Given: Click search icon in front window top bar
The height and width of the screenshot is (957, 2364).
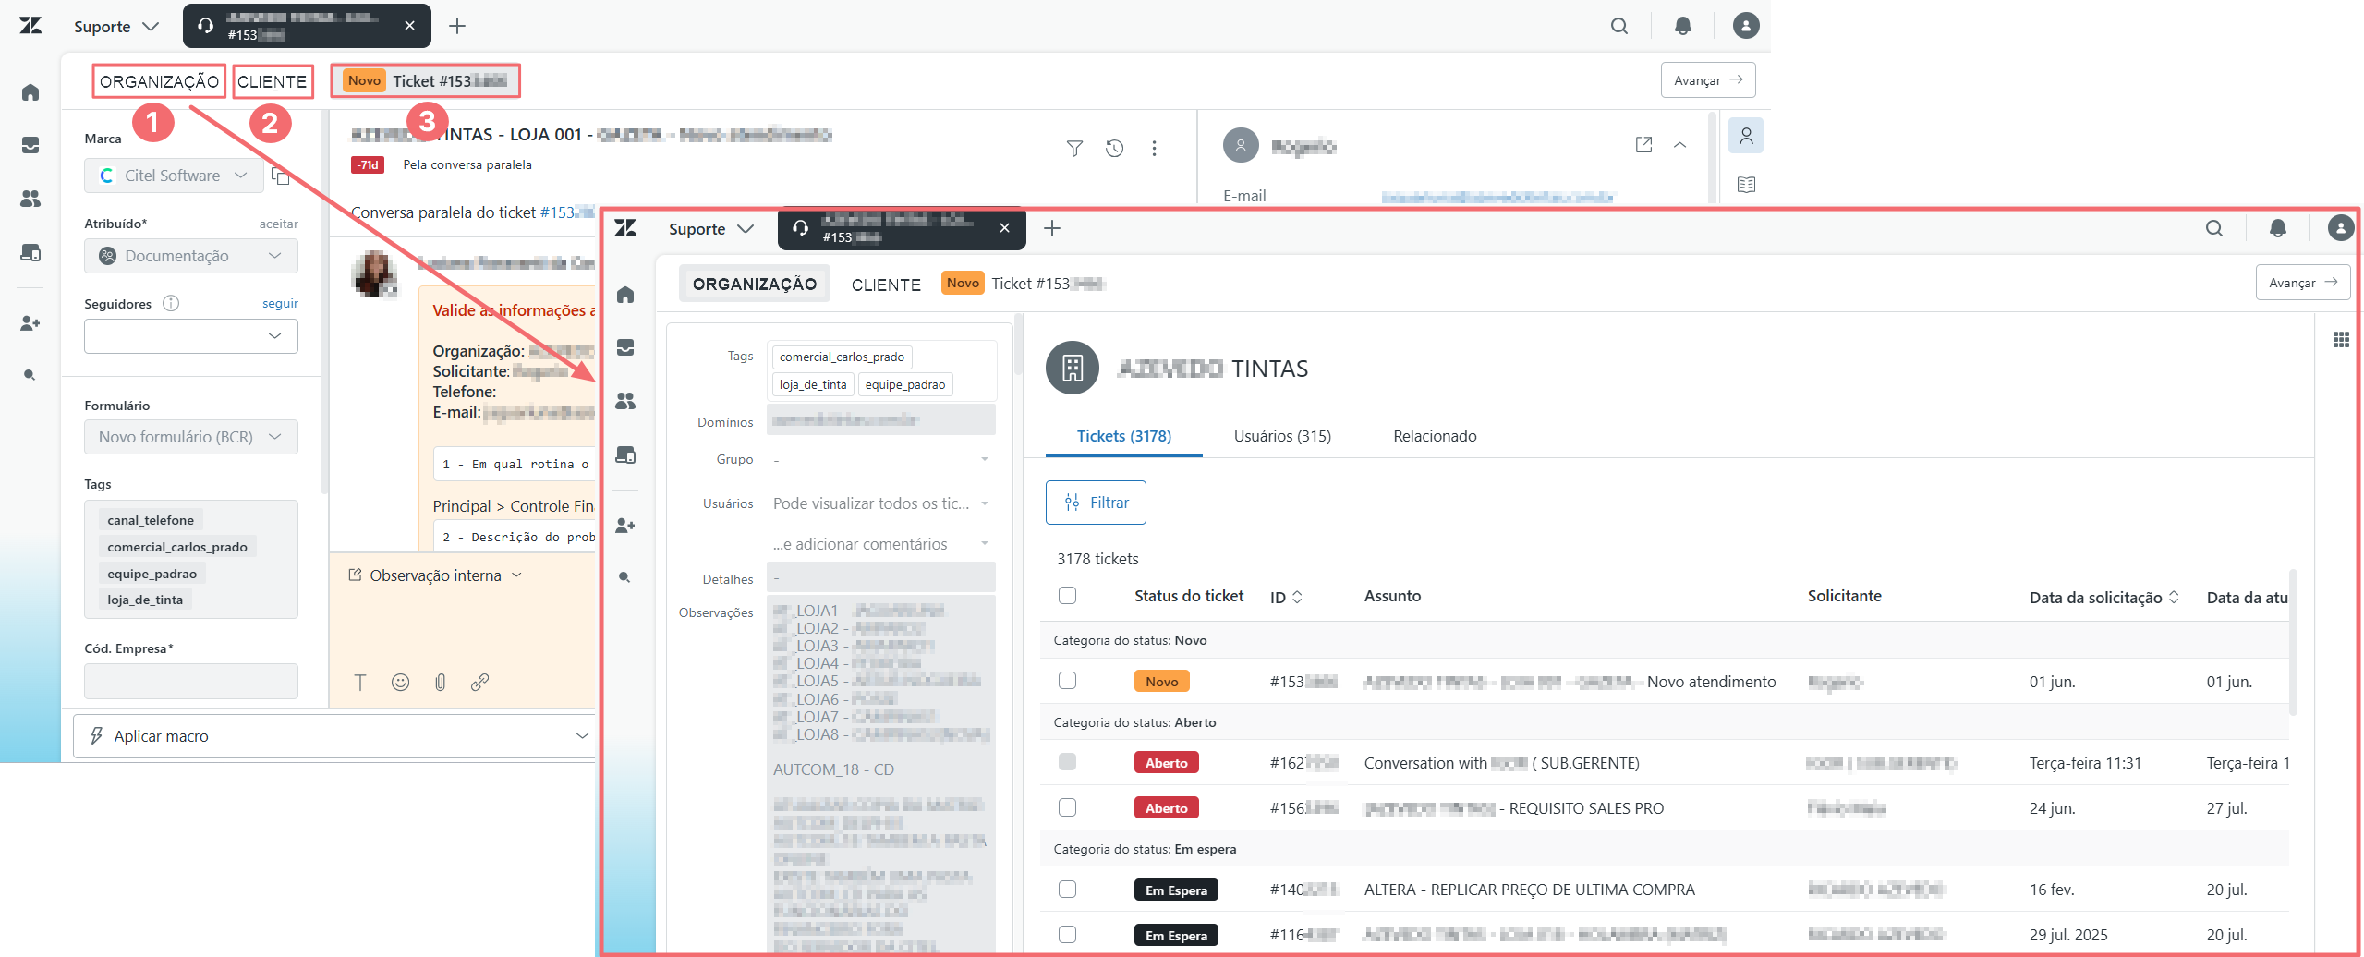Looking at the screenshot, I should [x=2213, y=228].
